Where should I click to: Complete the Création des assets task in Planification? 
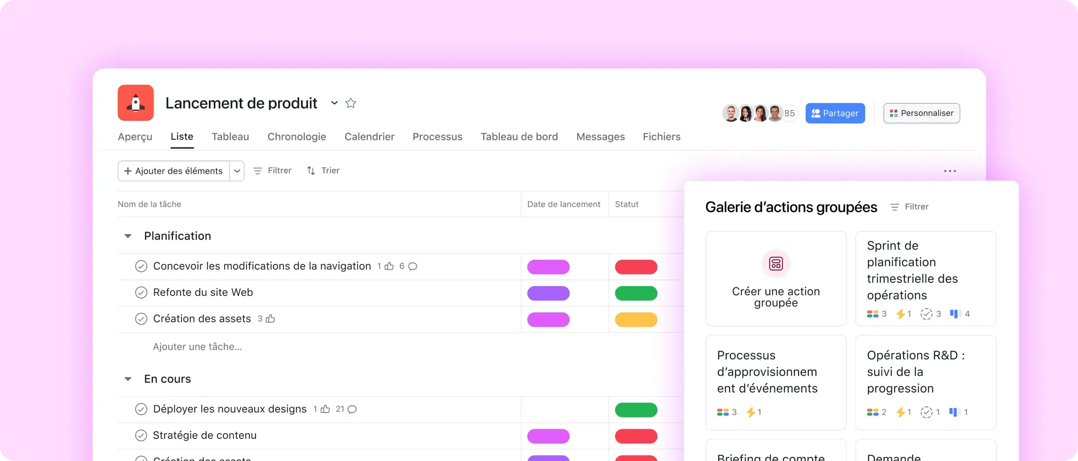(141, 319)
